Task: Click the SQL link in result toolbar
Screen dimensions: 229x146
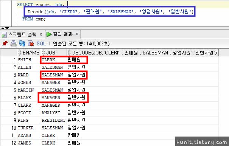Action: (x=41, y=43)
